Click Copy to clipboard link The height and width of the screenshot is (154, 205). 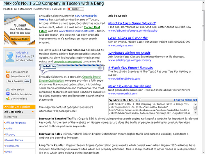(x=185, y=100)
